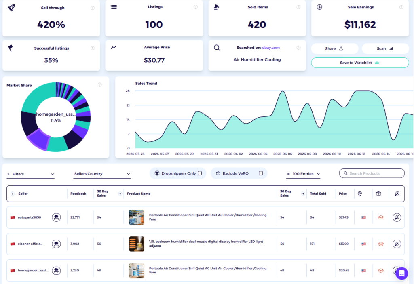Expand the Filters dropdown
This screenshot has width=414, height=284.
coord(31,174)
